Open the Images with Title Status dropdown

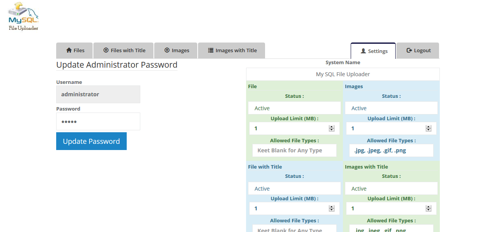391,188
